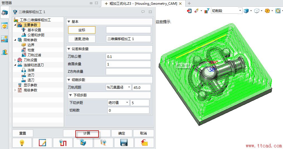Click the yellow framed view toolbar icon
The width and height of the screenshot is (283, 149).
[278, 11]
